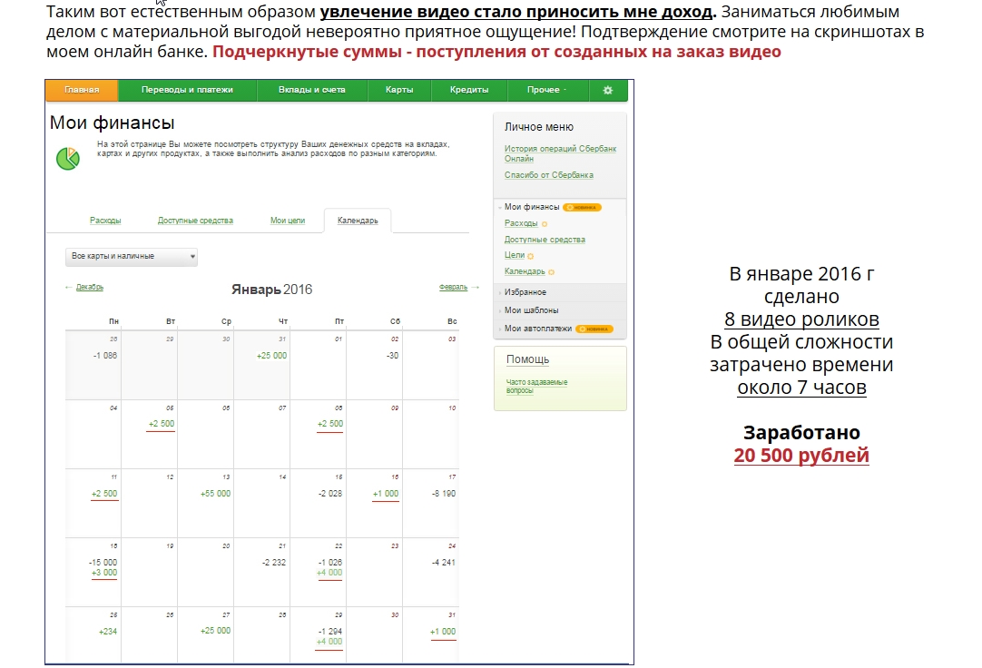Click the -1 086 amount in the calendar

(105, 356)
